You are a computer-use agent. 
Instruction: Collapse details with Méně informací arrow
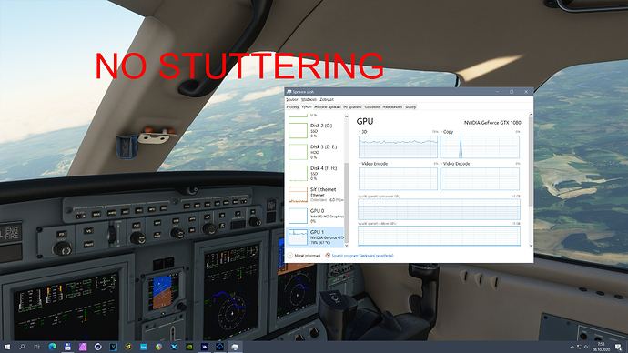290,256
